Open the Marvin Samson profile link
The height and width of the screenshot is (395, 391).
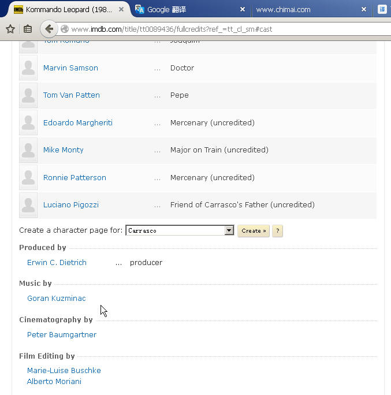pos(70,68)
